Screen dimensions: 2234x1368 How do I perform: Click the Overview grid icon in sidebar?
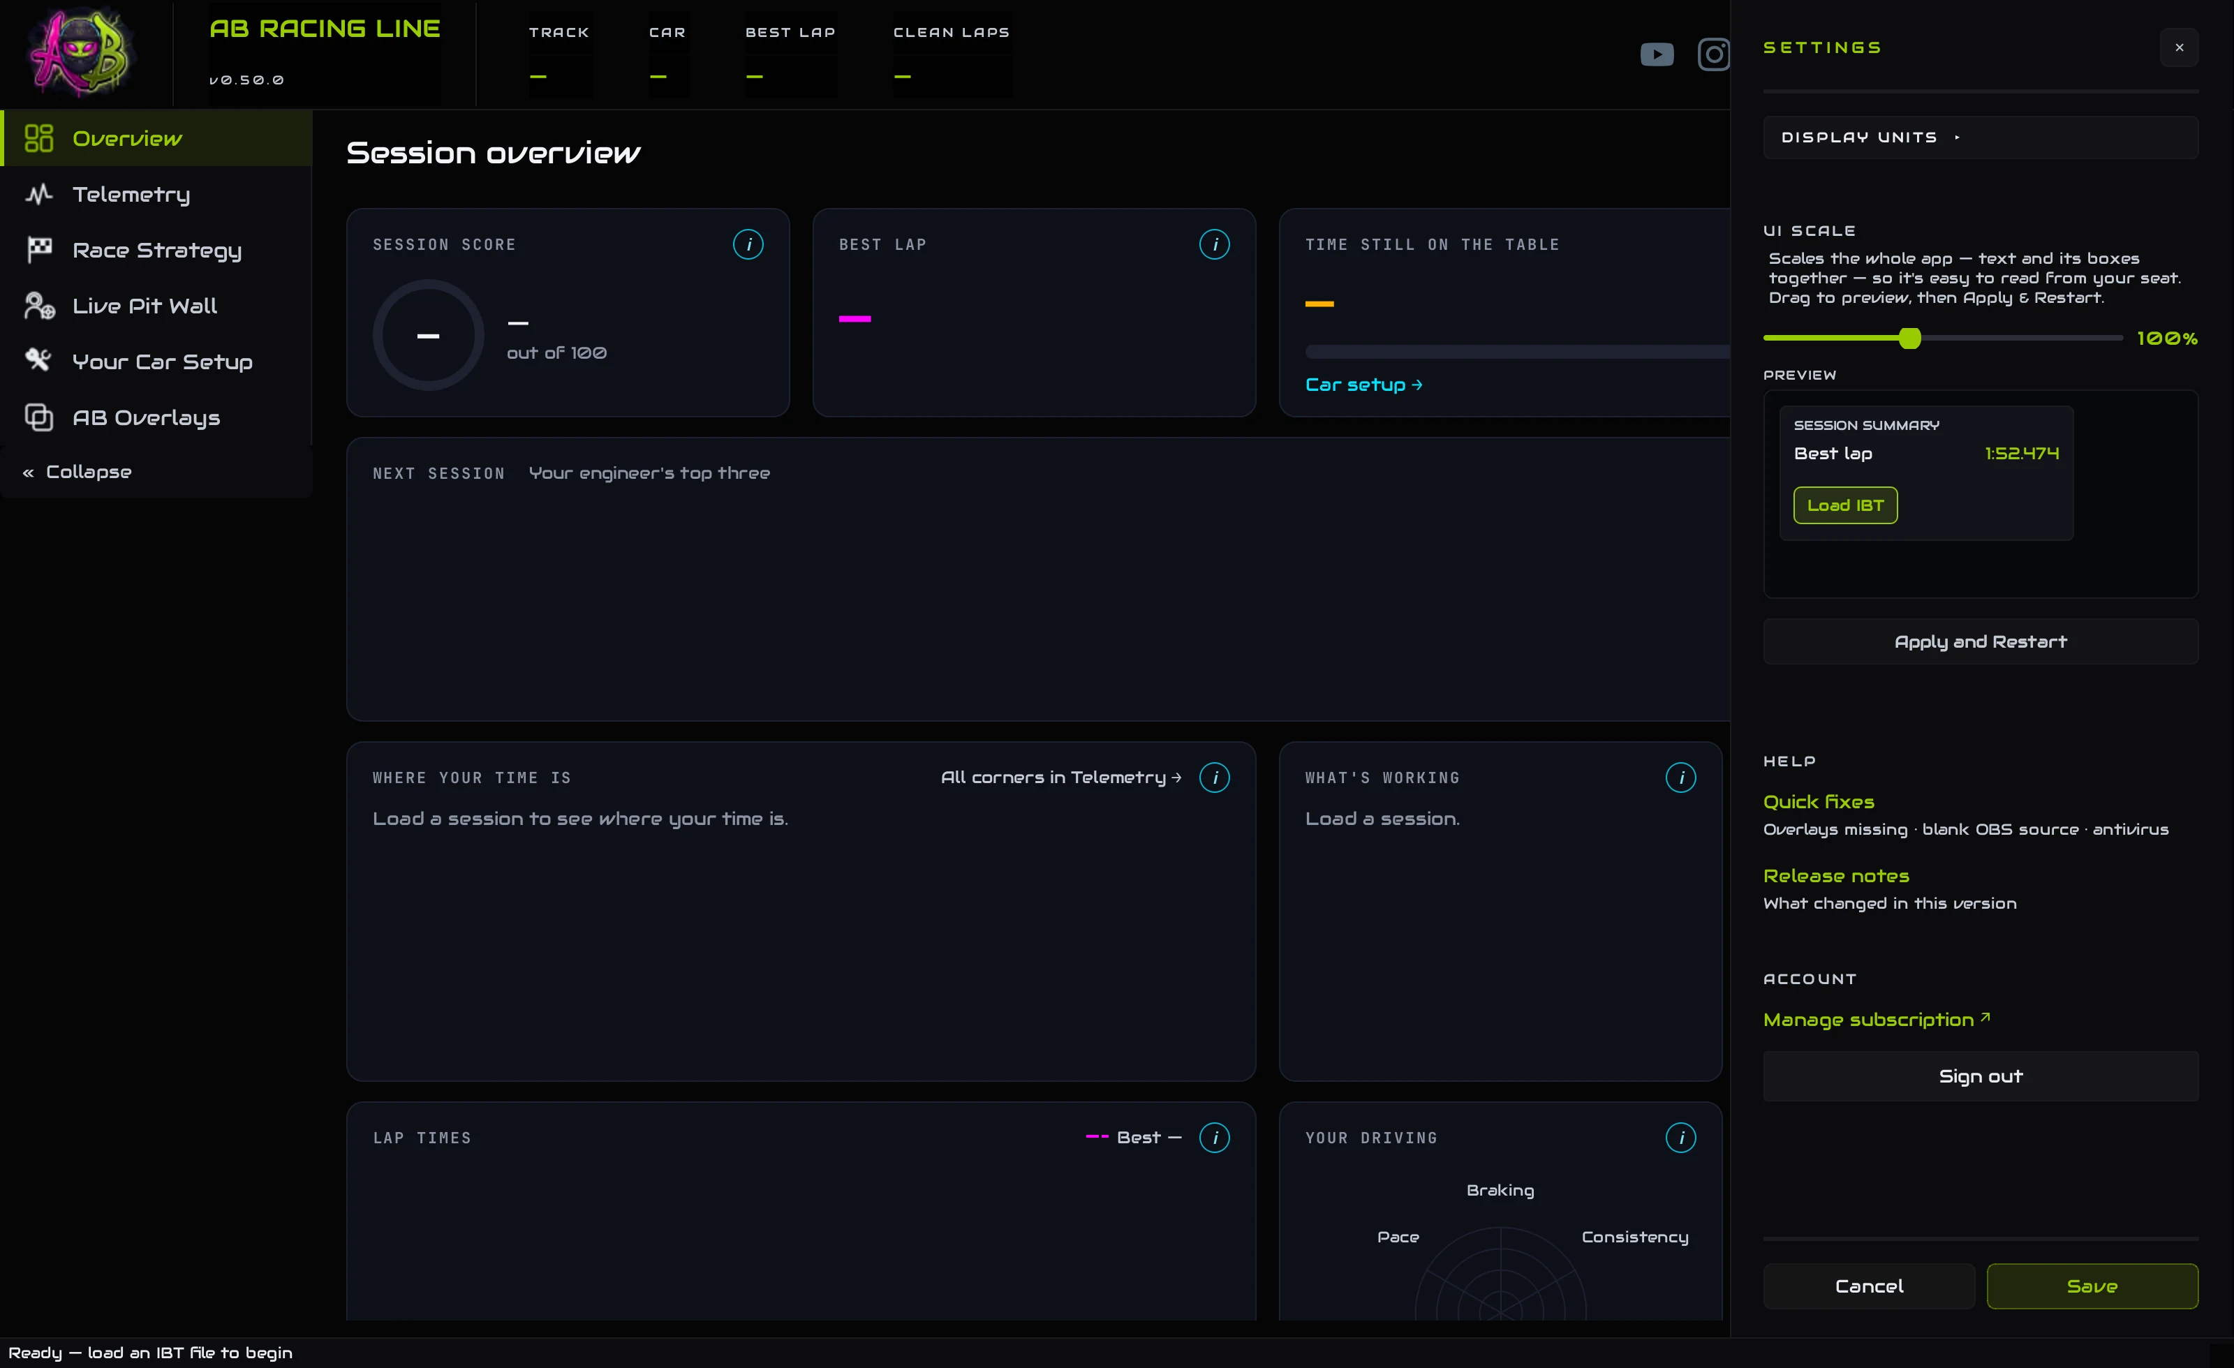coord(39,137)
